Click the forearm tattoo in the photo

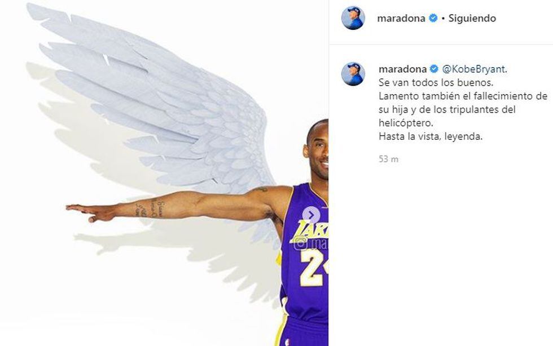click(150, 209)
